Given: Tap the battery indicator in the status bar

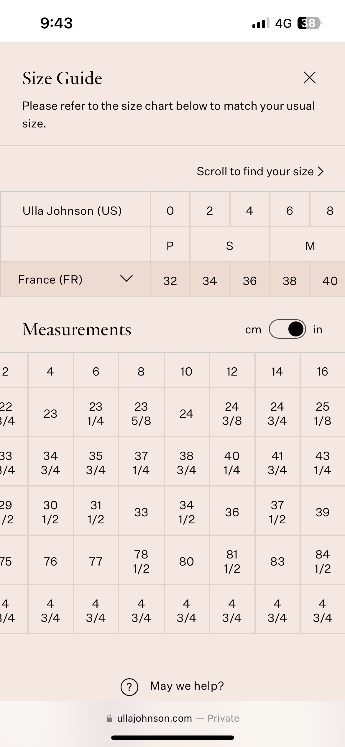Looking at the screenshot, I should (x=309, y=23).
